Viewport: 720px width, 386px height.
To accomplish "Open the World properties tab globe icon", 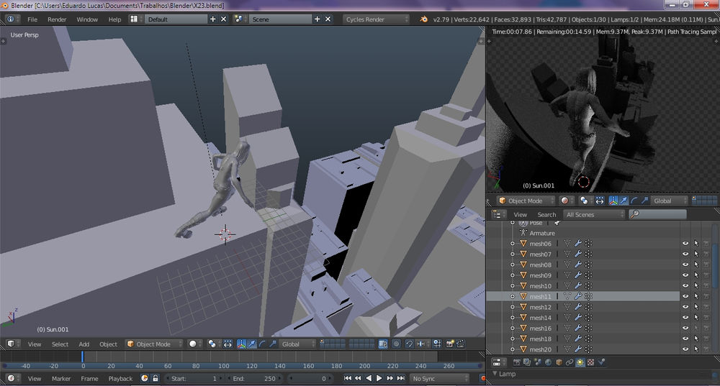I will coord(549,362).
